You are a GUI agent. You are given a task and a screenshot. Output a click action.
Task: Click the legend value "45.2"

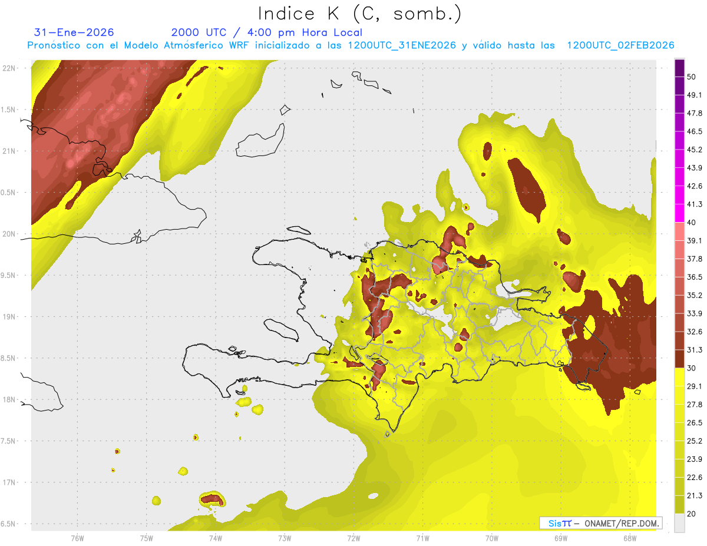pos(695,150)
